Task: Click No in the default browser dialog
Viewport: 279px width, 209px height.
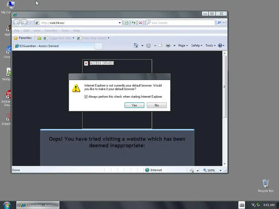Action: 157,105
